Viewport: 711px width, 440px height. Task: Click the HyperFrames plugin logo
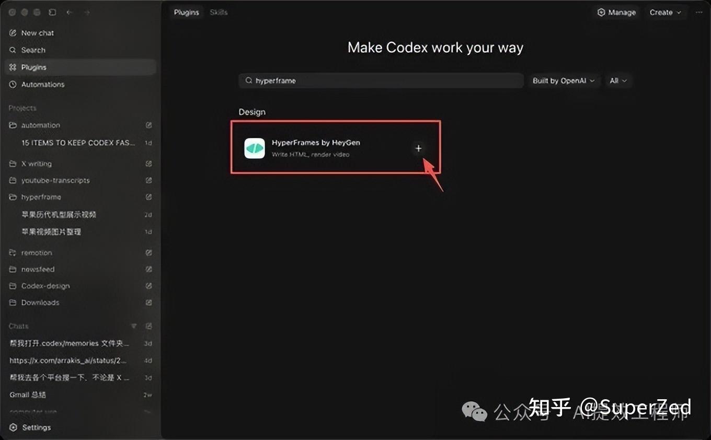pos(255,148)
